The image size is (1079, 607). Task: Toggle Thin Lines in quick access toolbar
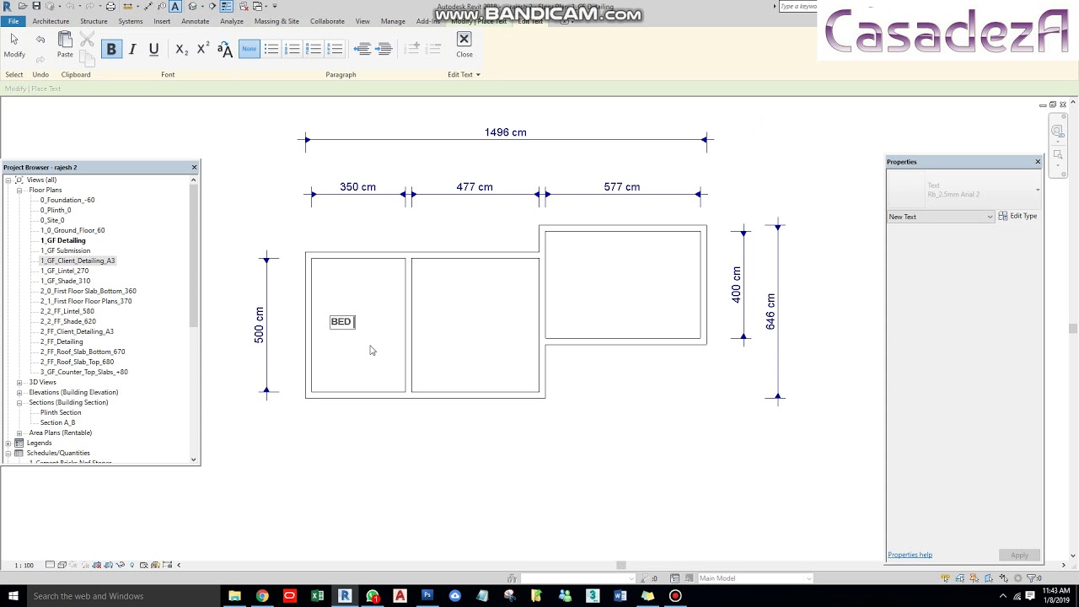(x=227, y=6)
